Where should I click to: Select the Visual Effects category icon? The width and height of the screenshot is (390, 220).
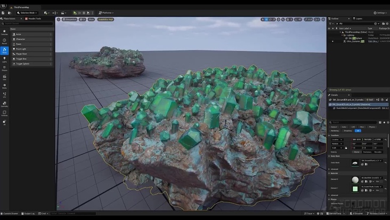click(4, 95)
